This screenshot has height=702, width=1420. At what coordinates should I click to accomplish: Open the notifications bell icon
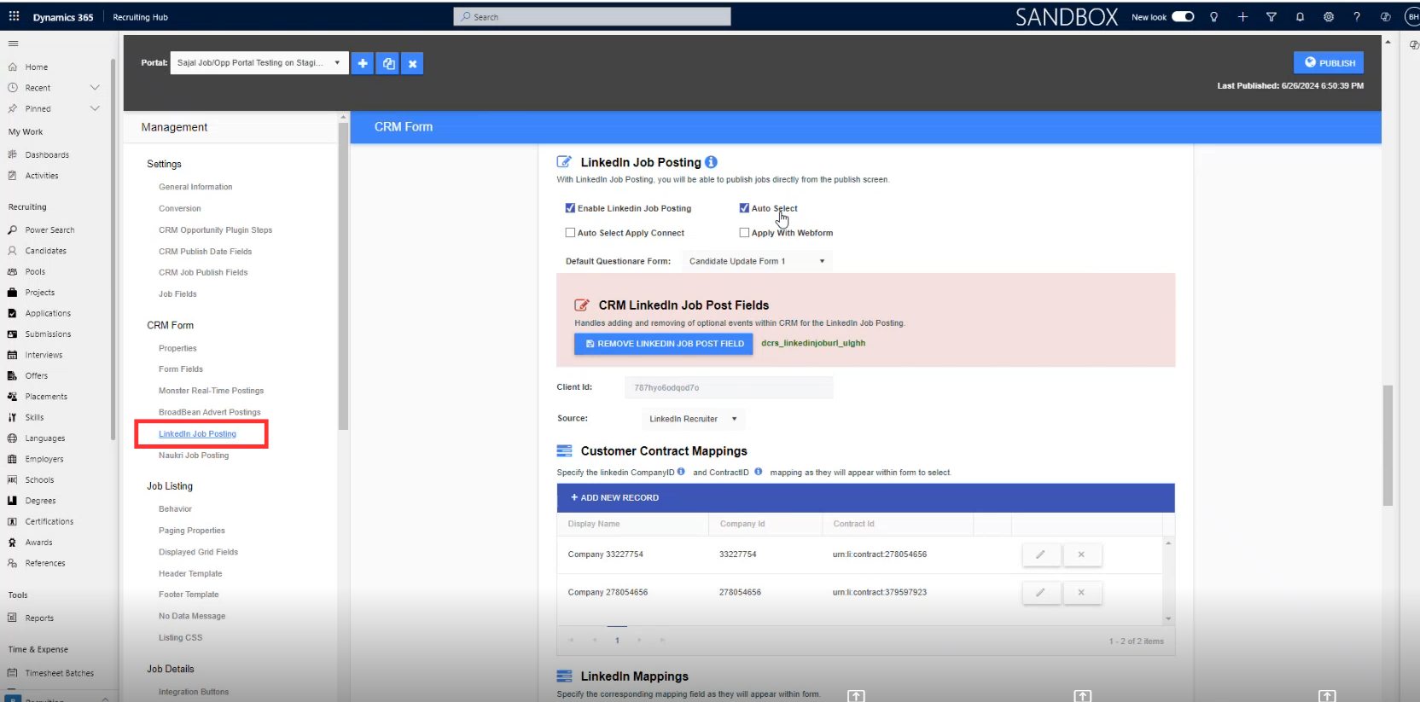click(x=1300, y=16)
